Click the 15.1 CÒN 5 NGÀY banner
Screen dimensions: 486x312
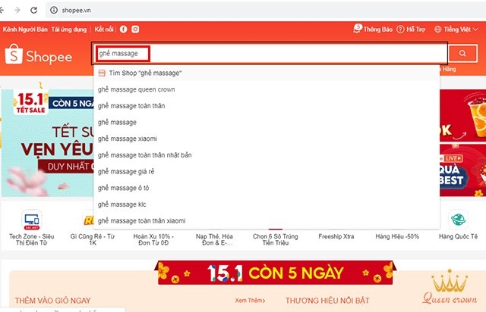coord(275,273)
